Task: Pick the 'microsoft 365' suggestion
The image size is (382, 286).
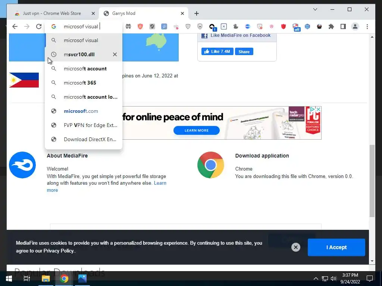Action: [x=84, y=83]
